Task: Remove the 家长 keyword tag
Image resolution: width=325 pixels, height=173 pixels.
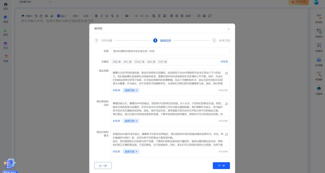Action: (131, 62)
